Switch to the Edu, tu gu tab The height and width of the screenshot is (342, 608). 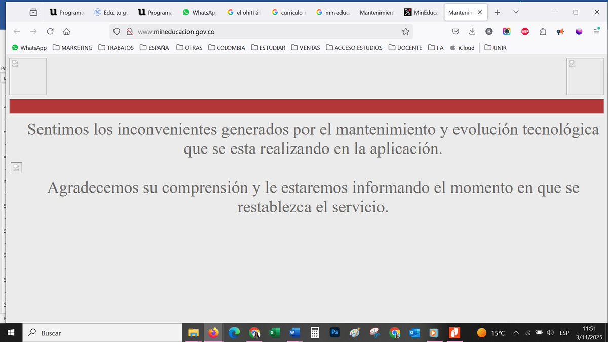110,12
